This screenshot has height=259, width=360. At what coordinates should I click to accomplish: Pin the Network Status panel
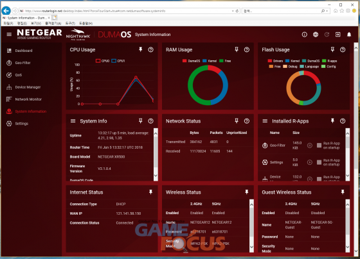pos(237,121)
